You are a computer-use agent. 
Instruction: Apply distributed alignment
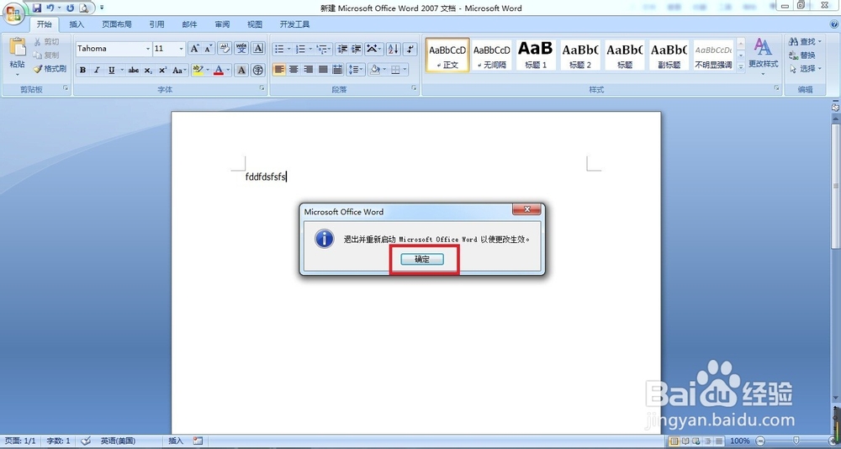[337, 70]
